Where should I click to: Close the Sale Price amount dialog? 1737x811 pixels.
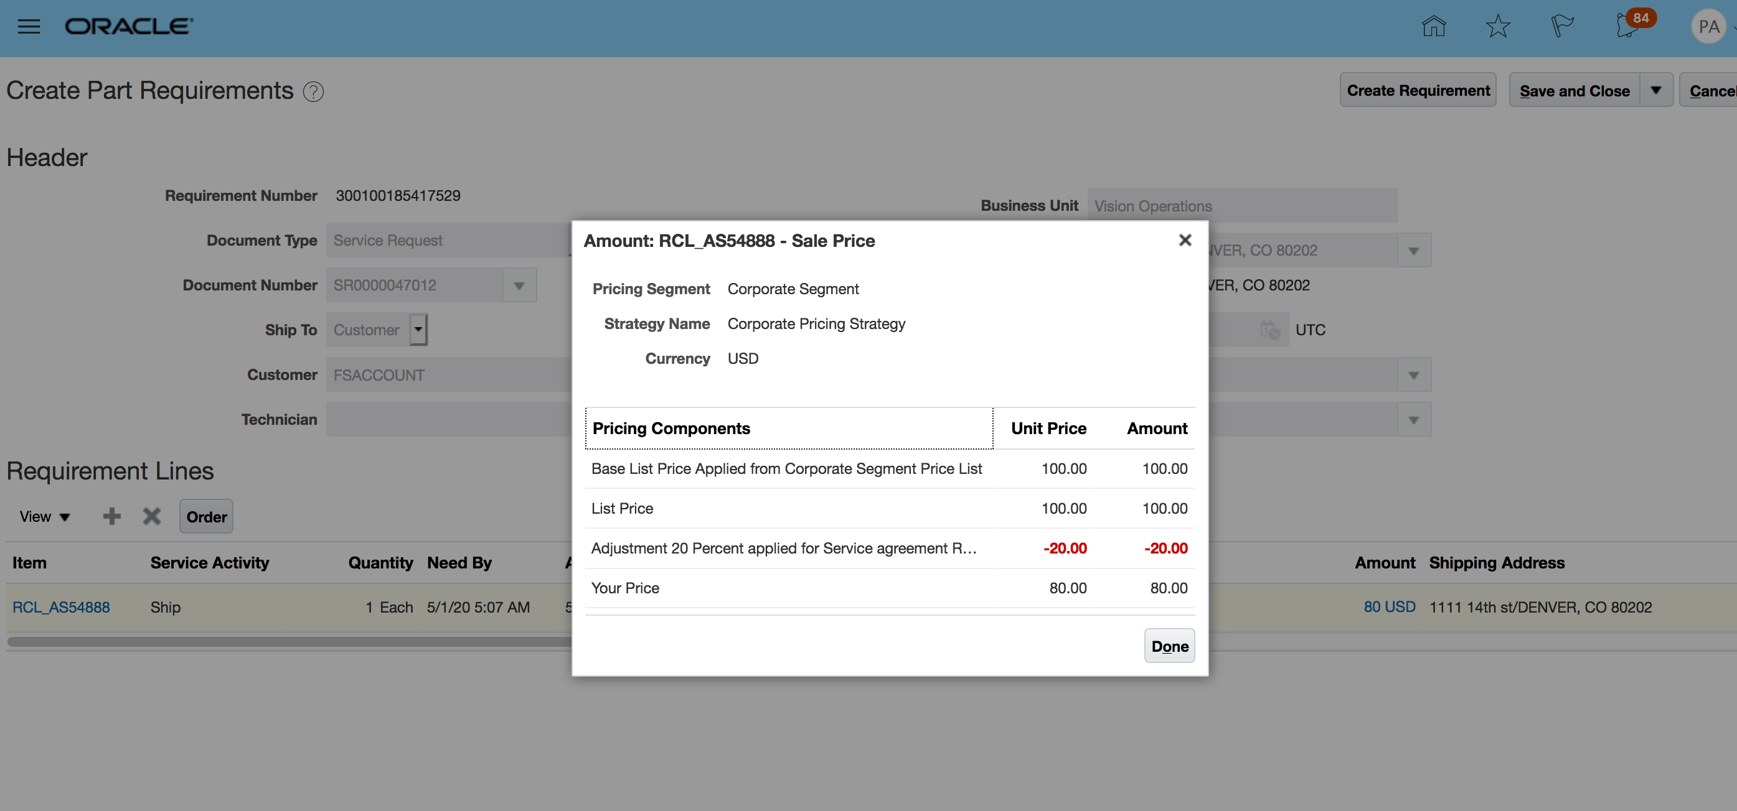pyautogui.click(x=1185, y=241)
